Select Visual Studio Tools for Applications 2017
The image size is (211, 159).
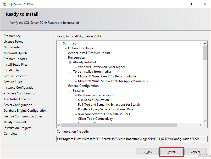point(113,81)
